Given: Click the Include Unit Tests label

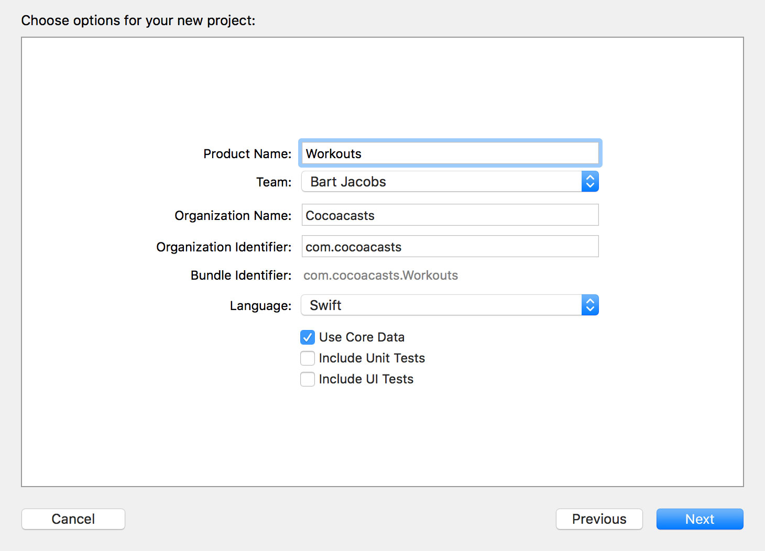Looking at the screenshot, I should (372, 358).
